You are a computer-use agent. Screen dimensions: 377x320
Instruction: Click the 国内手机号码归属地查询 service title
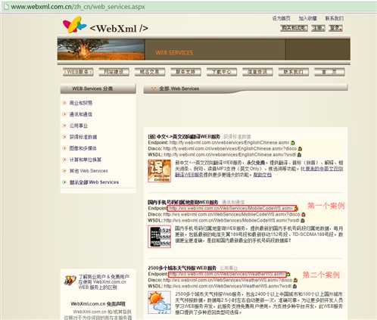[183, 202]
